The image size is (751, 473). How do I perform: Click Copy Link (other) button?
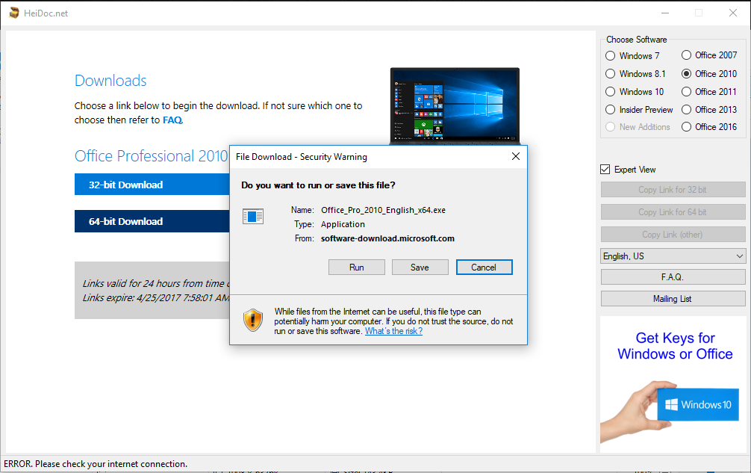pyautogui.click(x=673, y=235)
